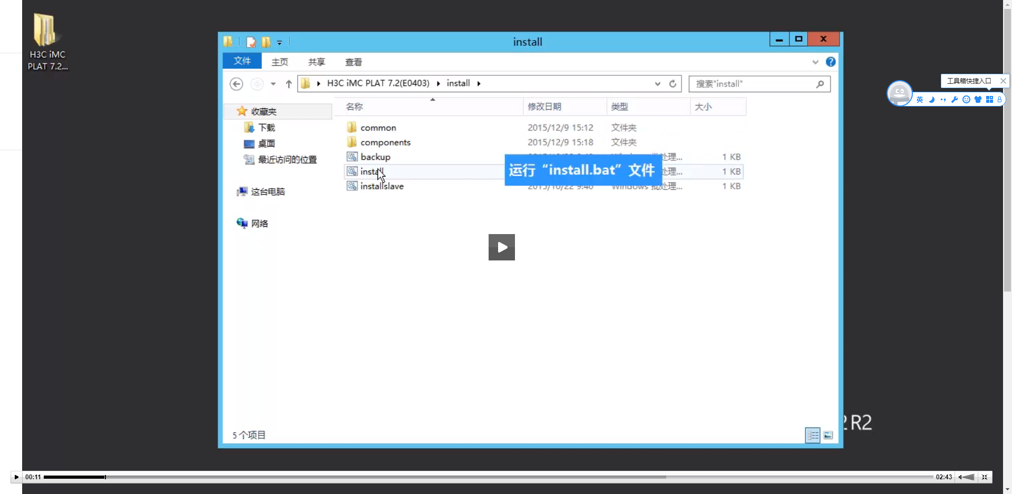The image size is (1012, 494).
Task: Adjust the video volume slider
Action: click(967, 477)
